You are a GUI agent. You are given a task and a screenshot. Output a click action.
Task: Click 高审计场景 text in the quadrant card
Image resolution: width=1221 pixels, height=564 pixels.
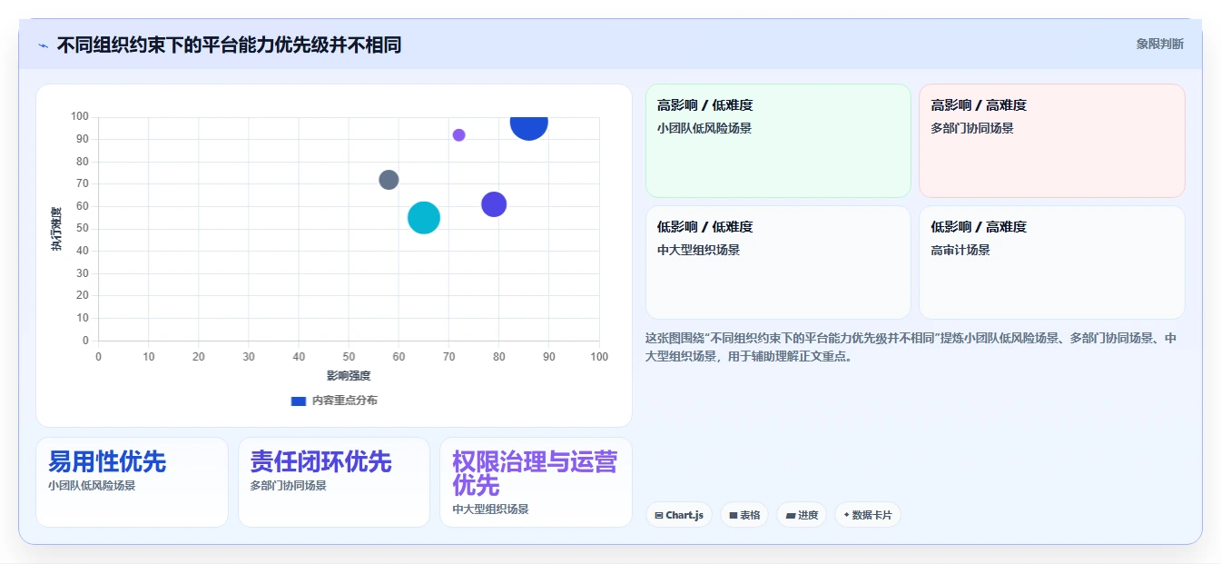pyautogui.click(x=960, y=250)
